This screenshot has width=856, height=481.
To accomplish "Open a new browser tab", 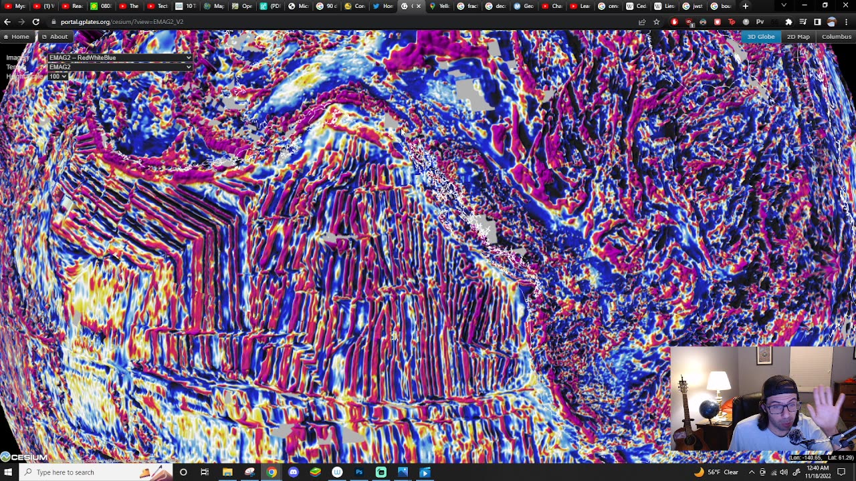I will point(746,6).
